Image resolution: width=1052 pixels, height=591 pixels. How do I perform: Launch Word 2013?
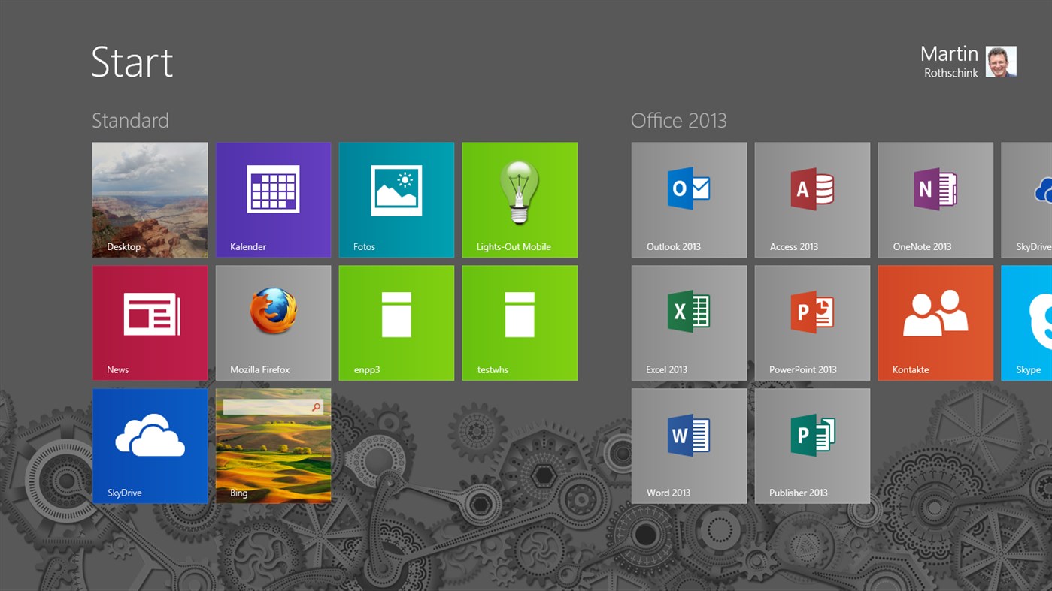click(688, 445)
